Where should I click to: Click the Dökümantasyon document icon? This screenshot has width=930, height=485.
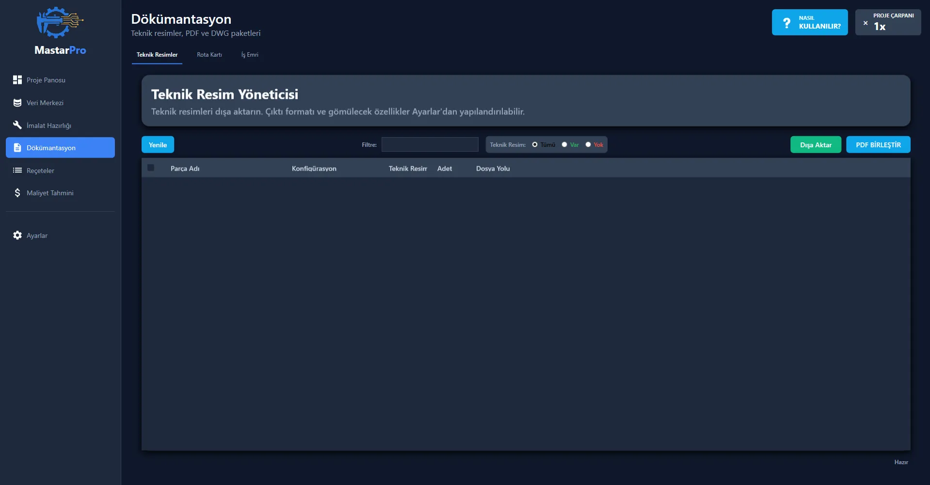(x=17, y=148)
